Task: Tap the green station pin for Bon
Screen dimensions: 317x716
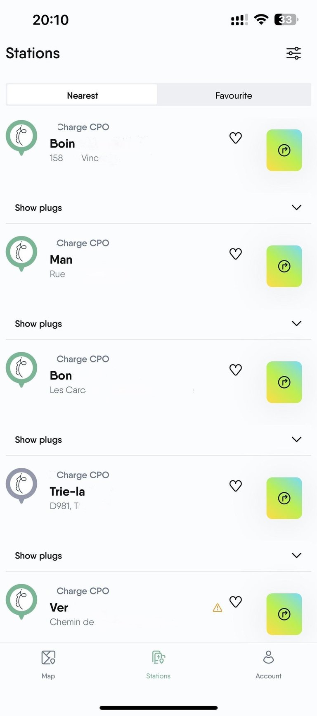Action: coord(21,368)
